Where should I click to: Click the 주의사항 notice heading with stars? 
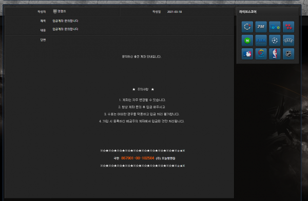click(143, 89)
